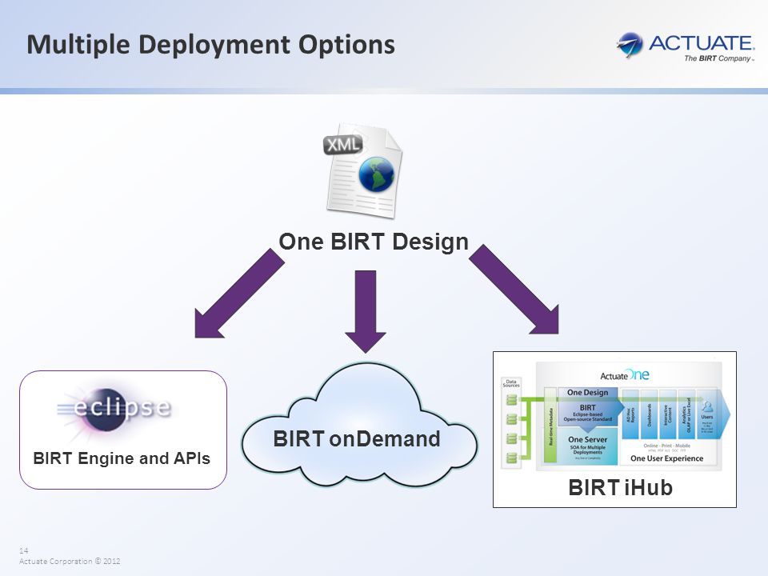Image resolution: width=768 pixels, height=576 pixels.
Task: Click 'One Server' in the iHub diagram
Action: [588, 439]
